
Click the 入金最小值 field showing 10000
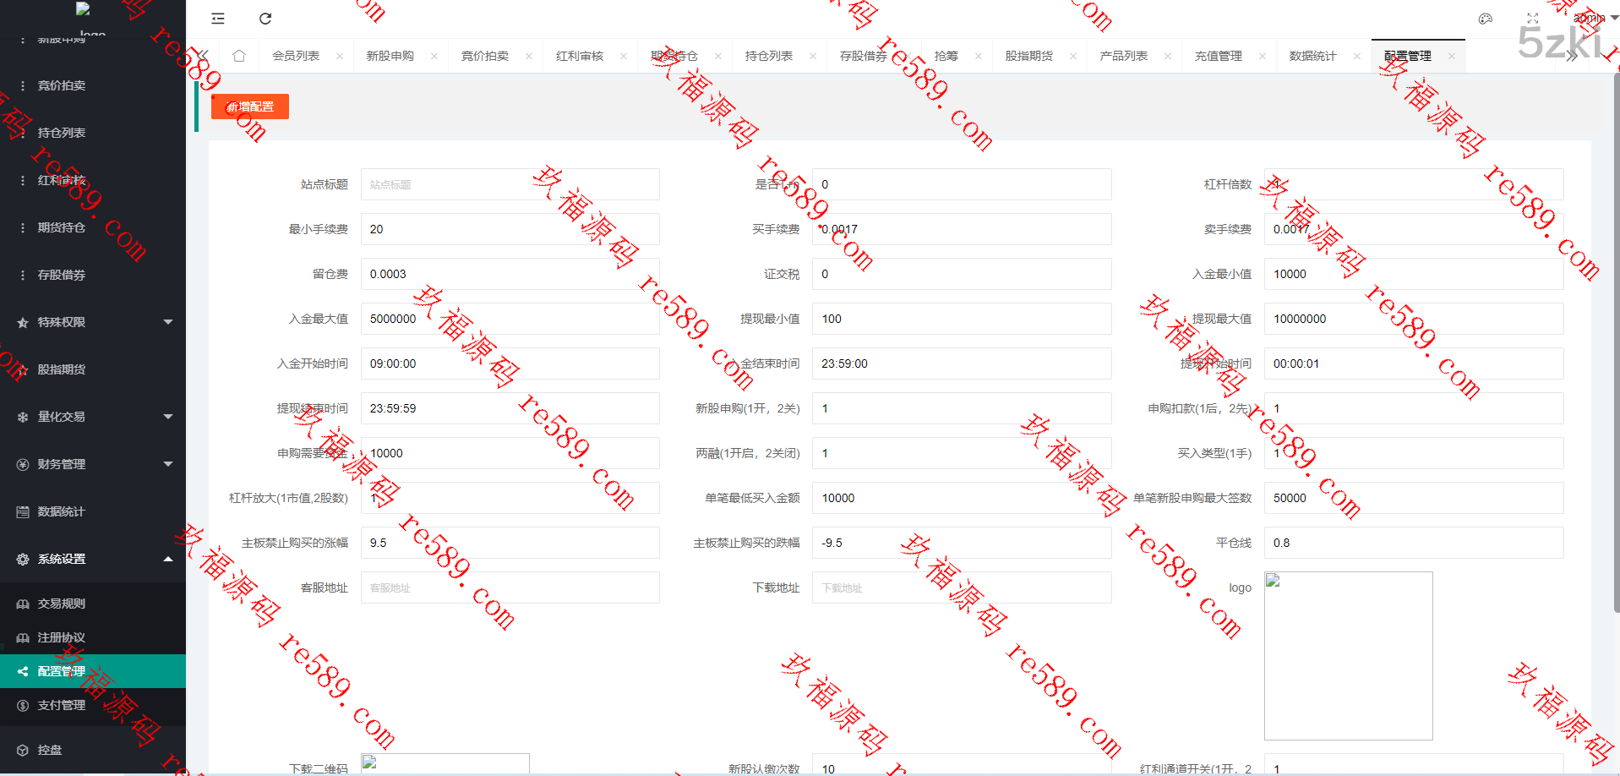tap(1414, 274)
